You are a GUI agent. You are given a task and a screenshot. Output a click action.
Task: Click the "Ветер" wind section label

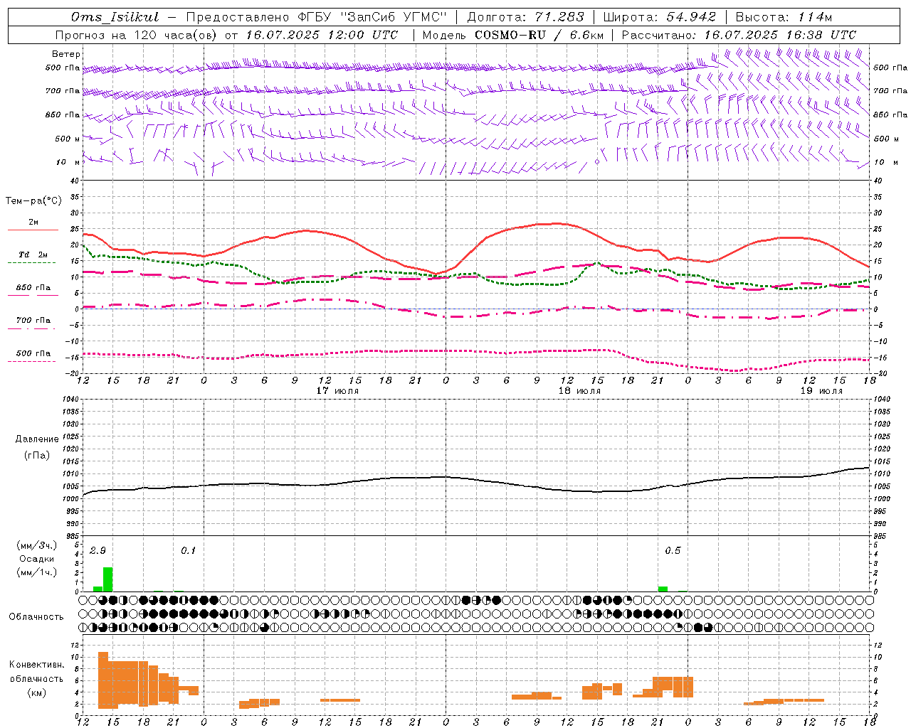click(66, 54)
